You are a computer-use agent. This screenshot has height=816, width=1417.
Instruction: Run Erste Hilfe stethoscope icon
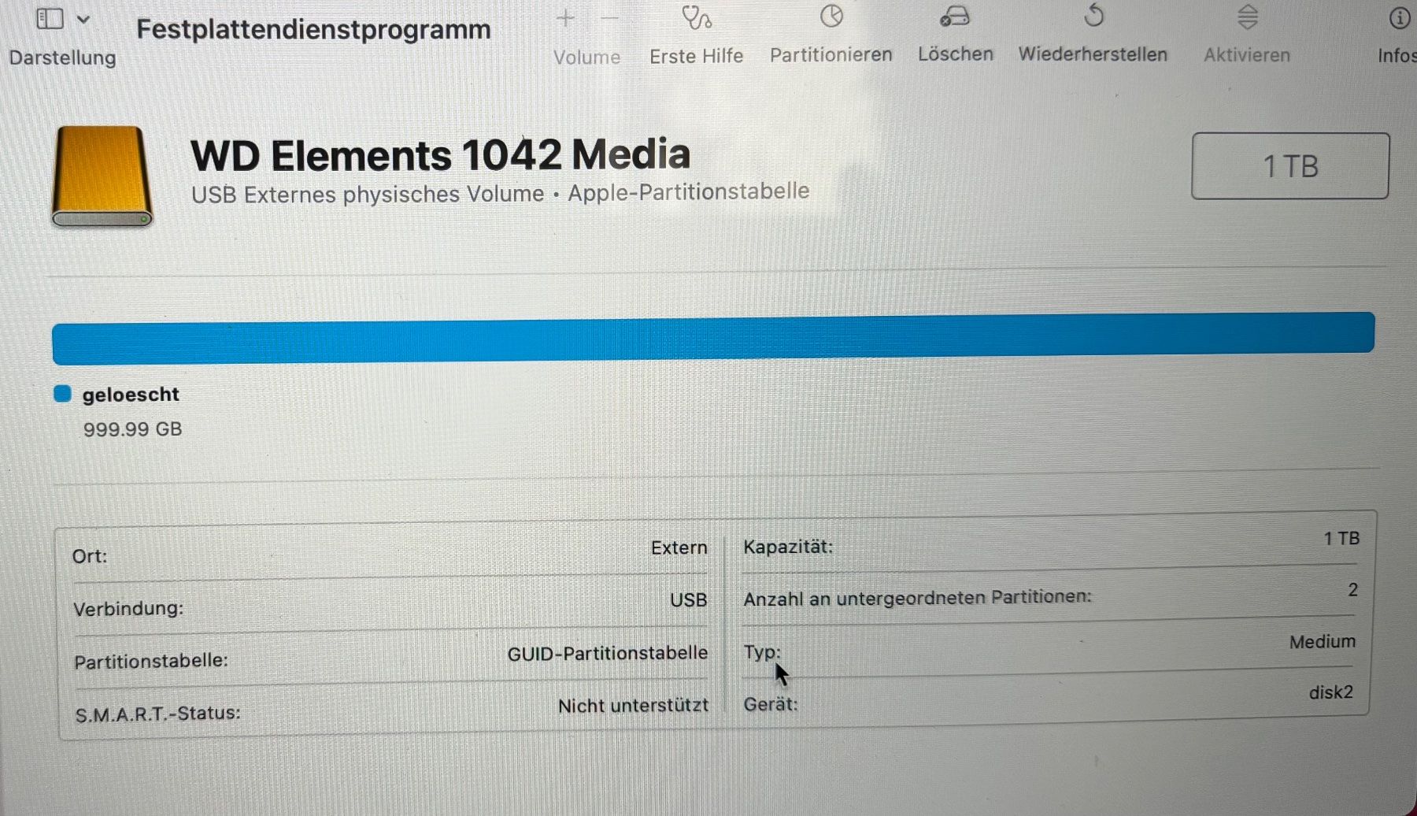[x=697, y=17]
